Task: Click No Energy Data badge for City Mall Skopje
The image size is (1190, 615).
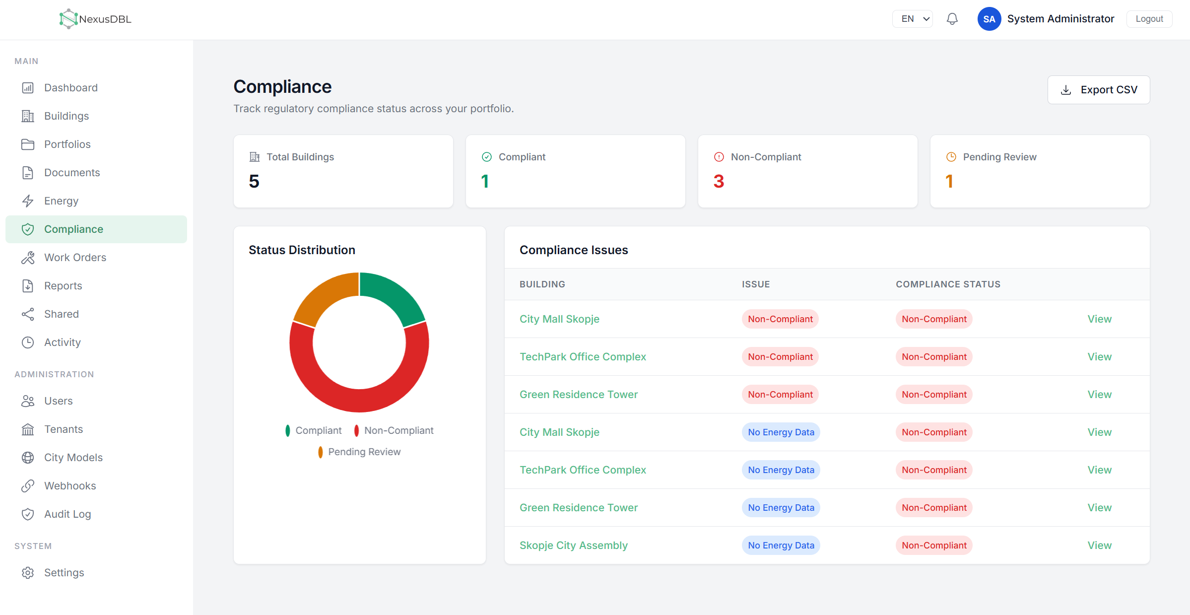Action: [x=781, y=432]
